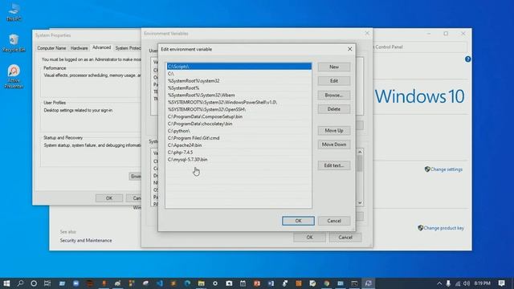Open Zoom app in taskbar
The height and width of the screenshot is (289, 514).
76,283
